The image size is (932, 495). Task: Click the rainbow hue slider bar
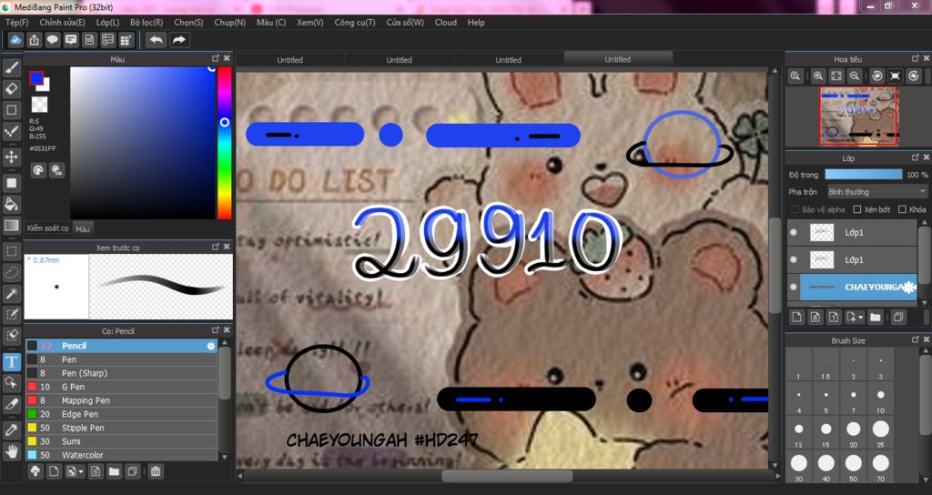[x=224, y=143]
